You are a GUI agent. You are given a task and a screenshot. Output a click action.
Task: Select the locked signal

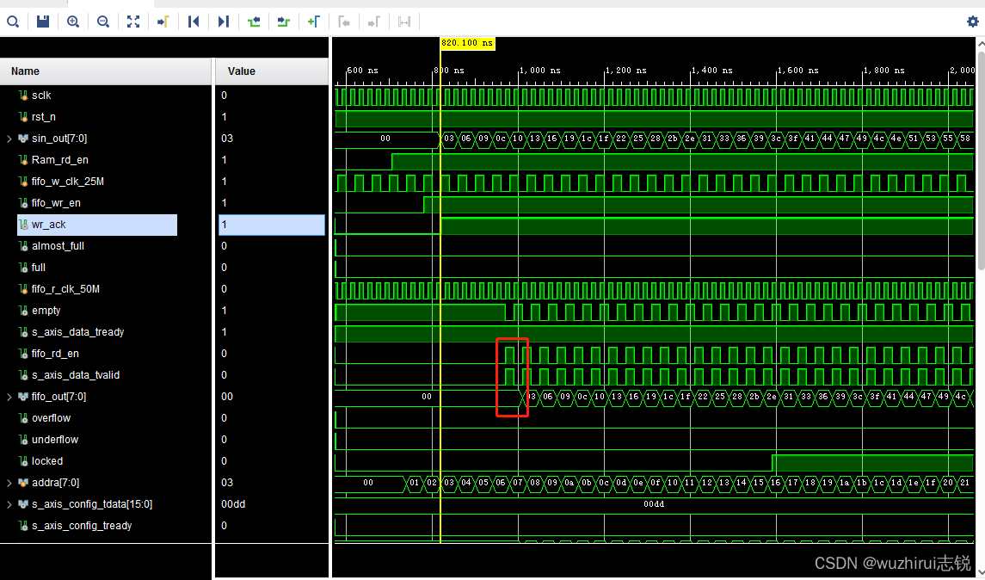(x=47, y=461)
